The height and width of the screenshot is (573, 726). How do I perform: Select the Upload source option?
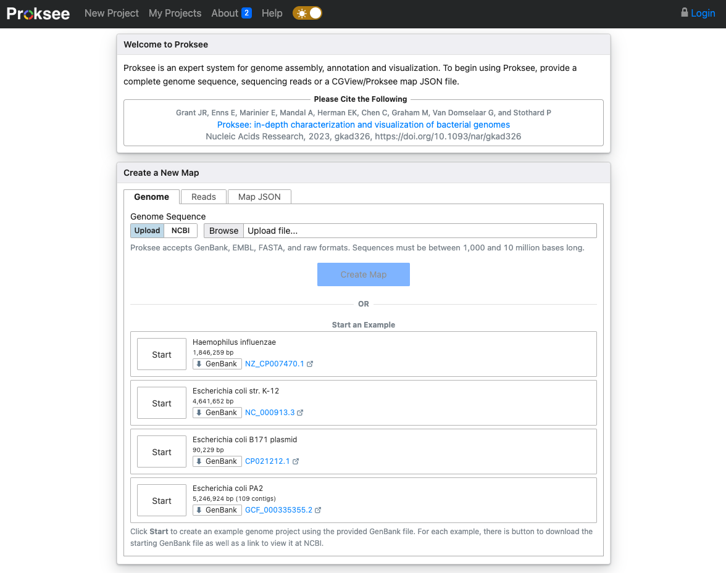(147, 231)
